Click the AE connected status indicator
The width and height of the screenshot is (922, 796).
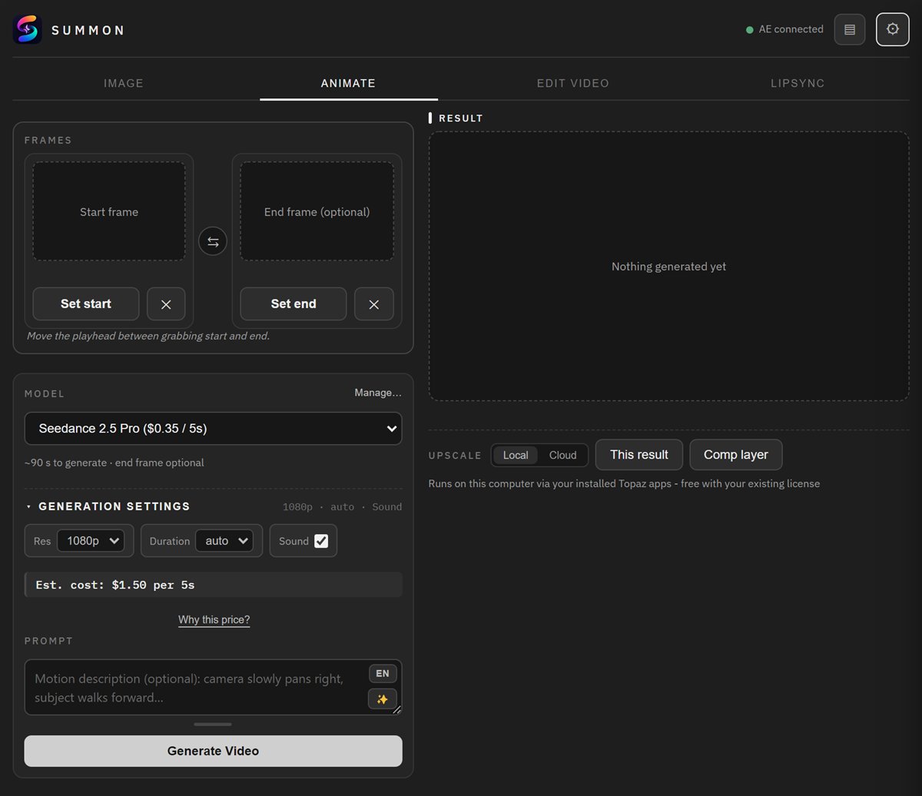(784, 30)
